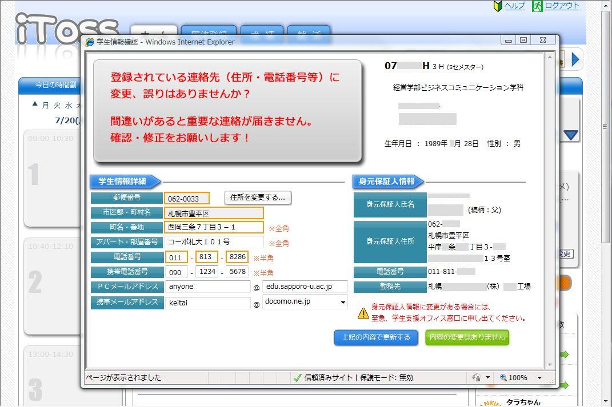This screenshot has width=612, height=407.
Task: Click the 勤務先 label
Action: click(390, 286)
